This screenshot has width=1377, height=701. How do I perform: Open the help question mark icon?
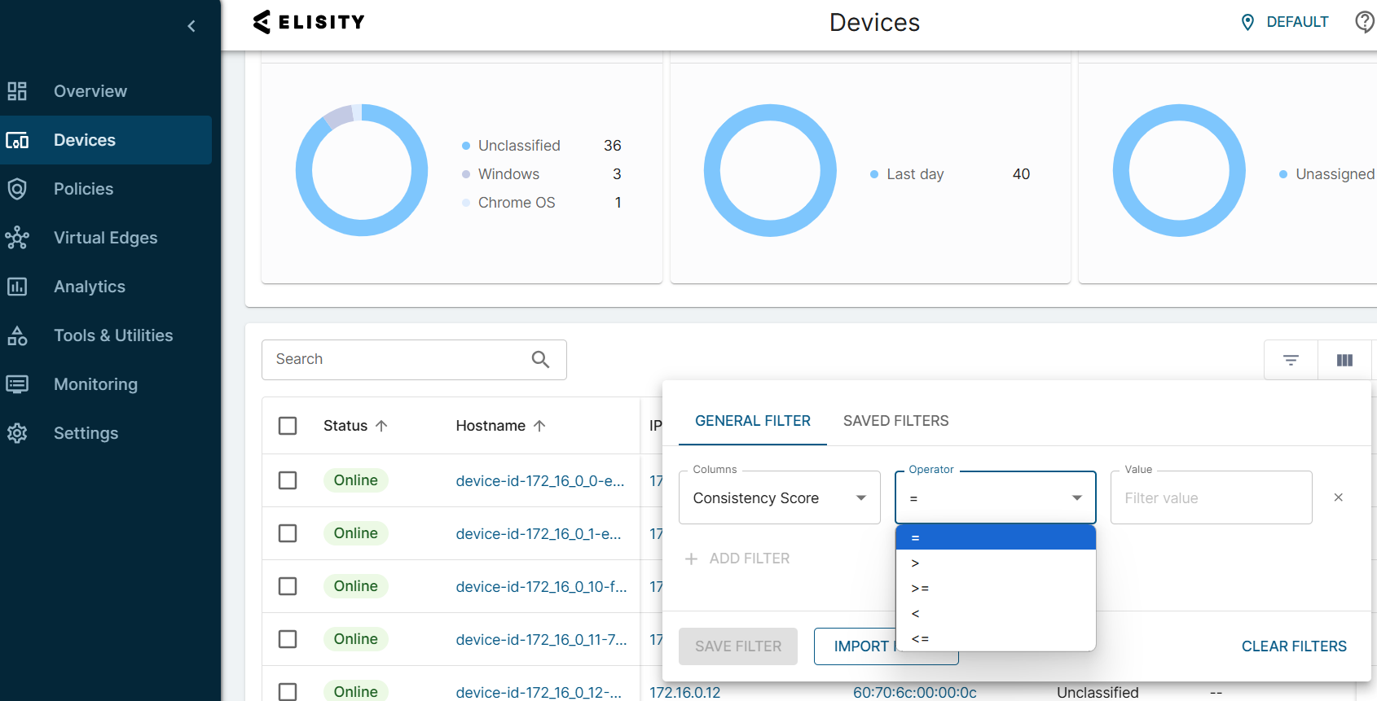click(1364, 22)
